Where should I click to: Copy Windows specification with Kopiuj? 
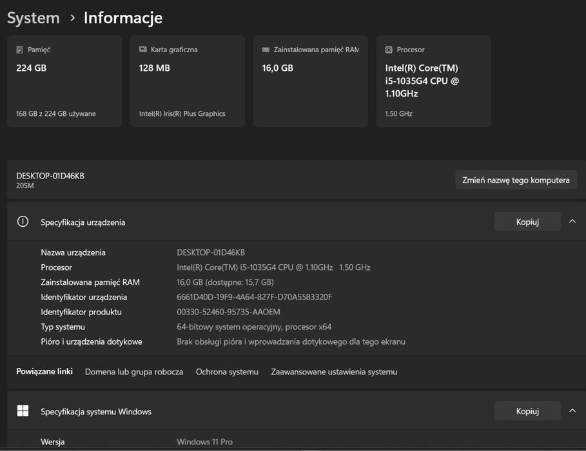pos(527,411)
